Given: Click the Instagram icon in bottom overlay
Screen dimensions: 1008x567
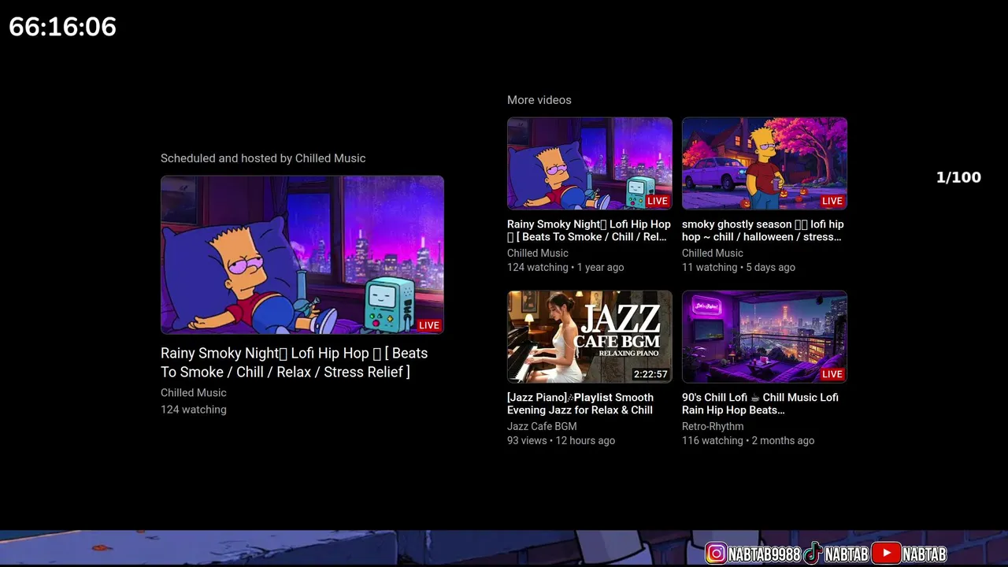Looking at the screenshot, I should pos(716,554).
